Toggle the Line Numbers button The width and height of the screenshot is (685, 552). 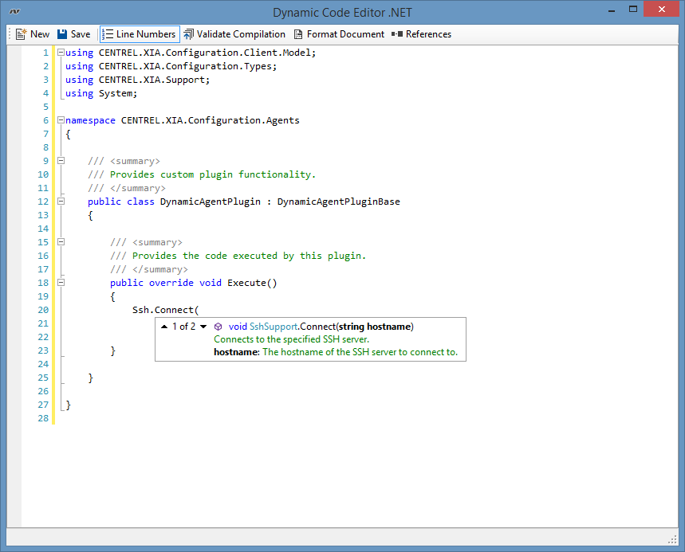coord(140,34)
